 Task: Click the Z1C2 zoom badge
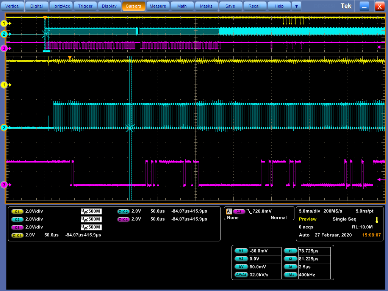click(124, 211)
